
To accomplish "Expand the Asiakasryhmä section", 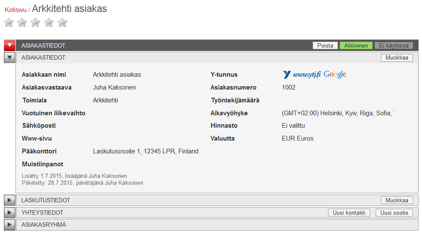I will click(9, 225).
